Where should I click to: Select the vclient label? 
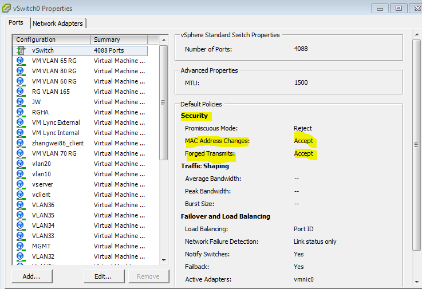[x=41, y=195]
